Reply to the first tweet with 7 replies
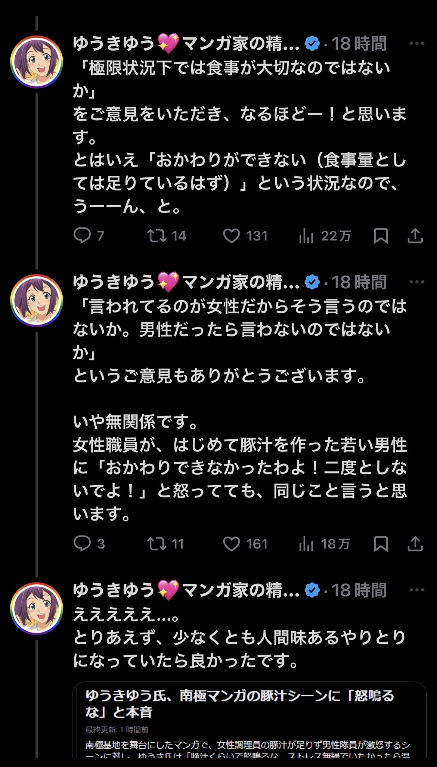The width and height of the screenshot is (437, 767). point(82,236)
